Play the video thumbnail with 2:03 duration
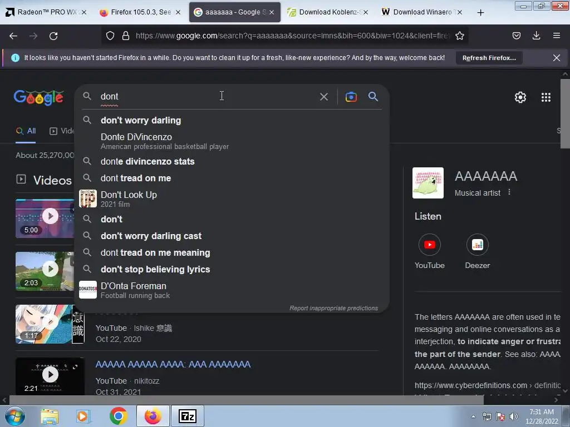570x427 pixels. click(x=45, y=271)
